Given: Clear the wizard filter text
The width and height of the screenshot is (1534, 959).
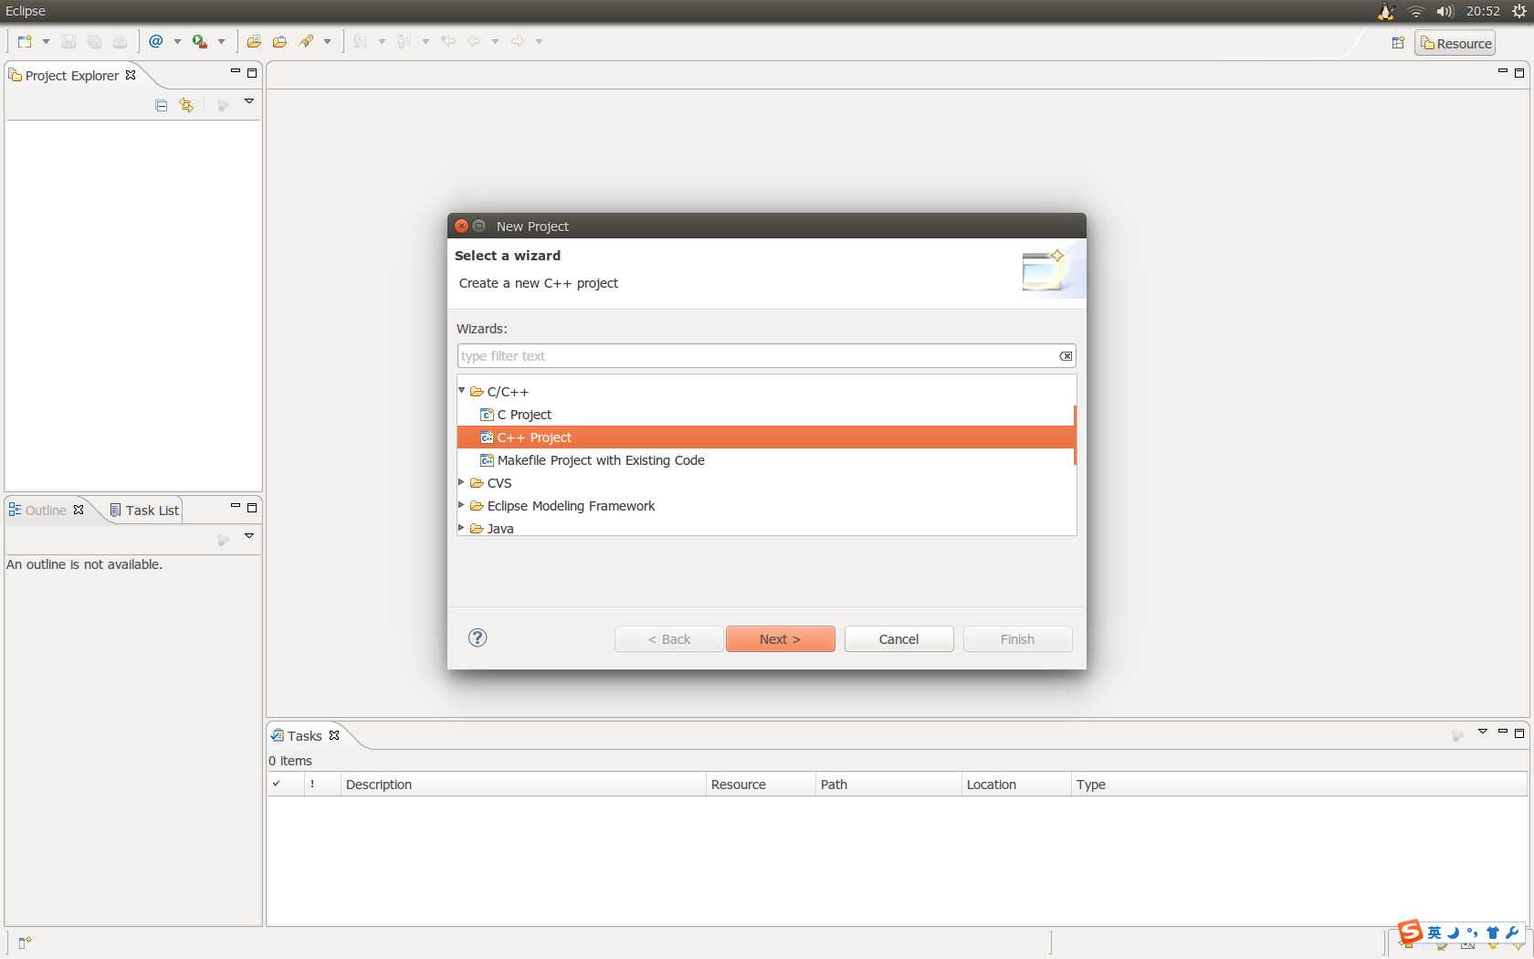Looking at the screenshot, I should coord(1066,356).
